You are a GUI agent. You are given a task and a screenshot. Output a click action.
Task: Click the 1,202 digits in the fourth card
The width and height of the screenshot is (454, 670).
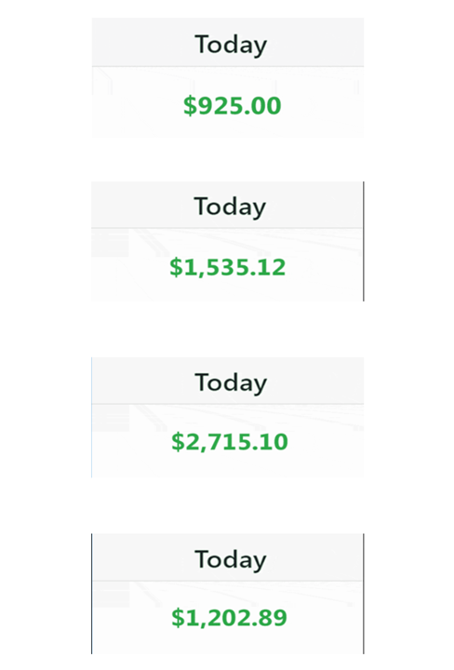coord(218,618)
